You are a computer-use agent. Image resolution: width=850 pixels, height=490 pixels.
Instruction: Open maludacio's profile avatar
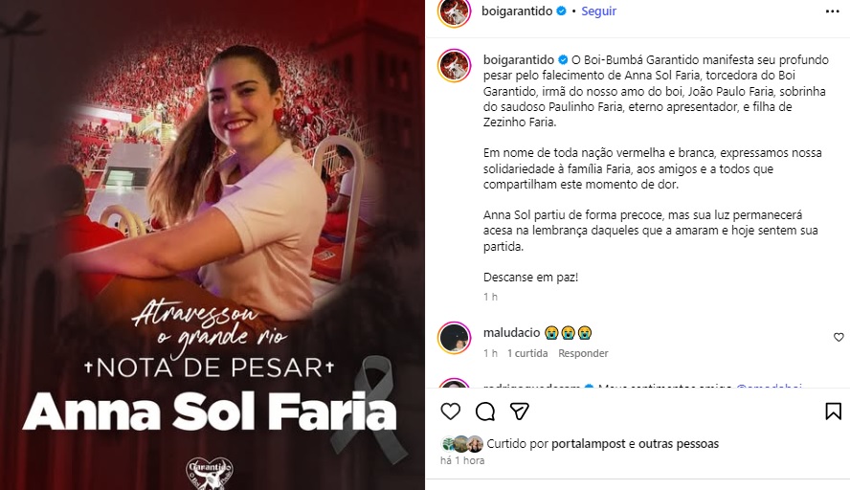click(x=455, y=338)
